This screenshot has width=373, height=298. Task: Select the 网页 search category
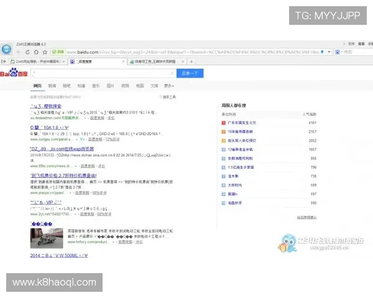[x=37, y=86]
